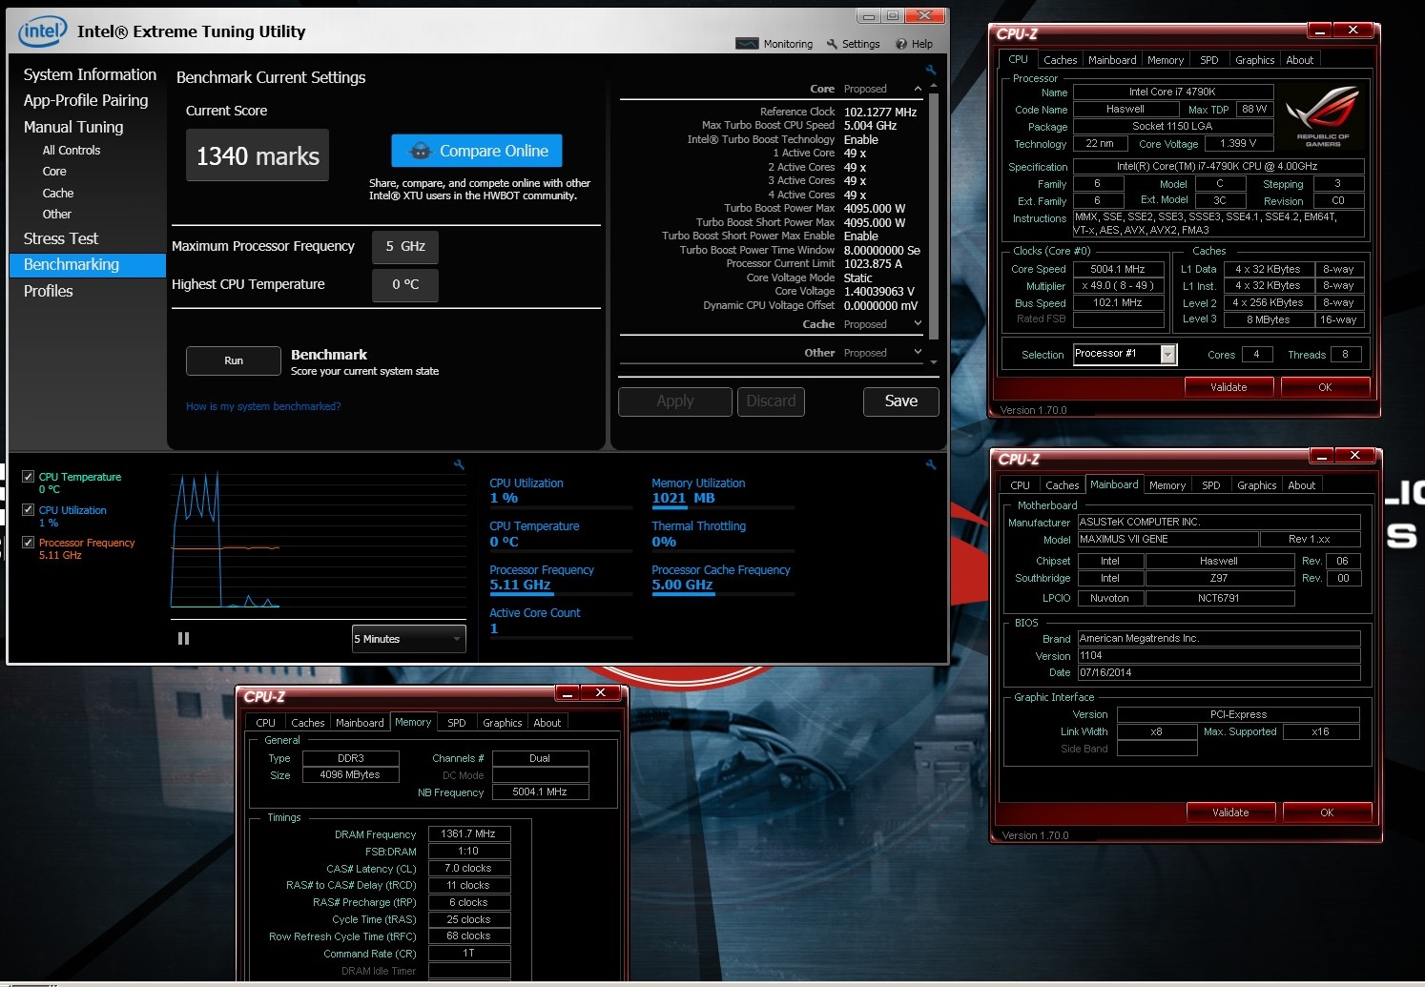Viewport: 1425px width, 987px height.
Task: Click Validate in CPU-Z CPU window
Action: [x=1229, y=387]
